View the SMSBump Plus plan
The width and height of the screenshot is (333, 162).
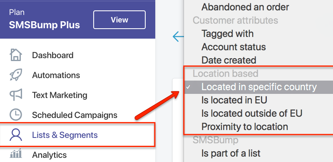click(119, 20)
